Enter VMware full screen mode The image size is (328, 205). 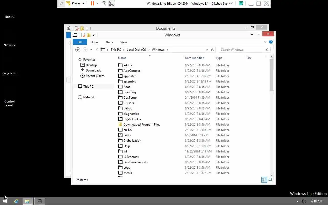click(112, 4)
